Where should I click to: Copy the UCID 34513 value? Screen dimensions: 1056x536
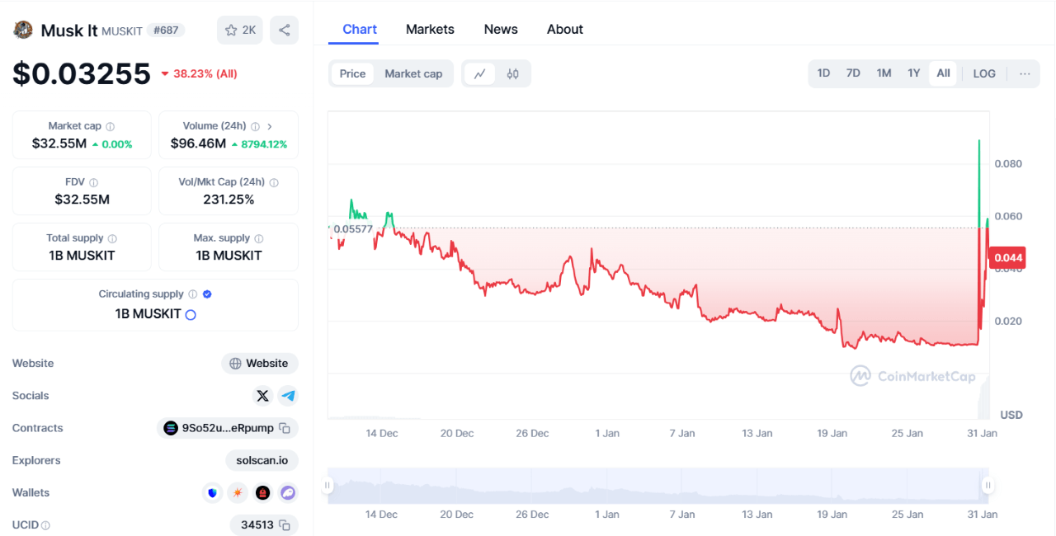tap(283, 524)
